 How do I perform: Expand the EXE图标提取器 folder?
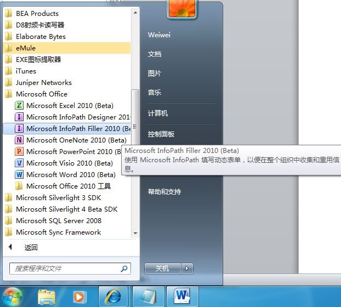click(x=67, y=60)
